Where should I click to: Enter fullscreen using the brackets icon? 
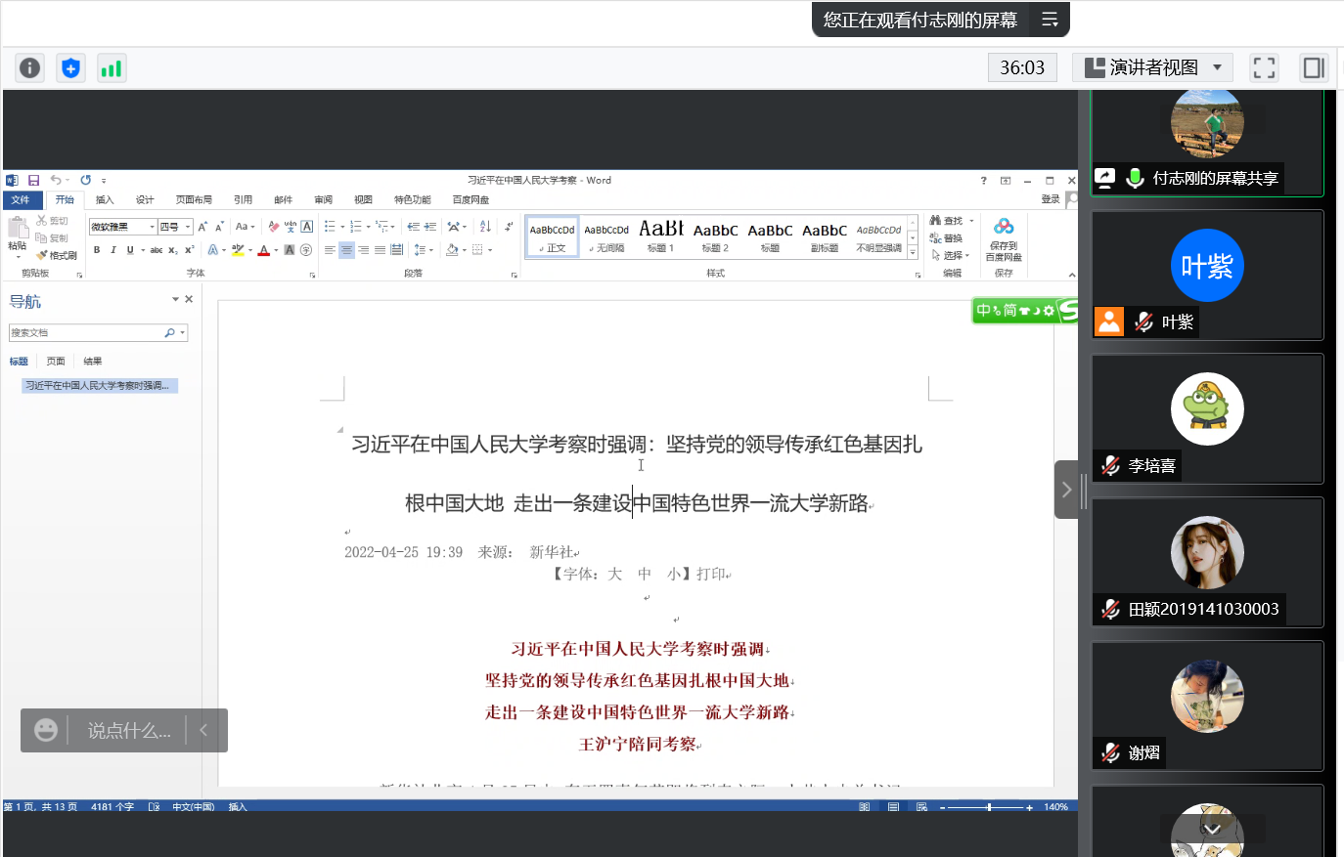1264,67
